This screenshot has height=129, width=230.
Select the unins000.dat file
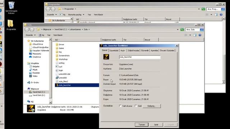[63, 74]
